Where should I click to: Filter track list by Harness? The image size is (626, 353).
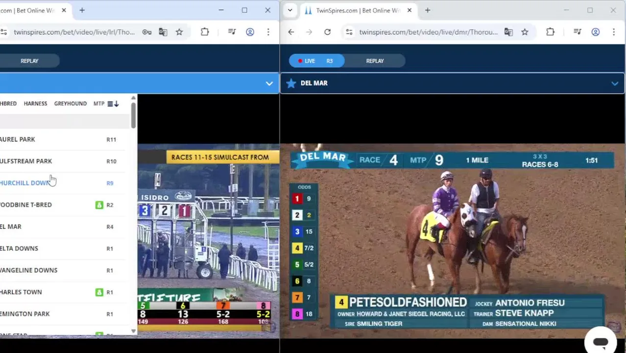pyautogui.click(x=35, y=103)
